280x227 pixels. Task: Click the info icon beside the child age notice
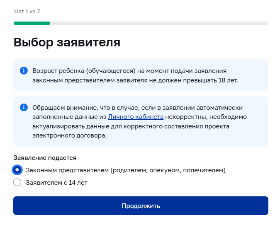coord(24,70)
